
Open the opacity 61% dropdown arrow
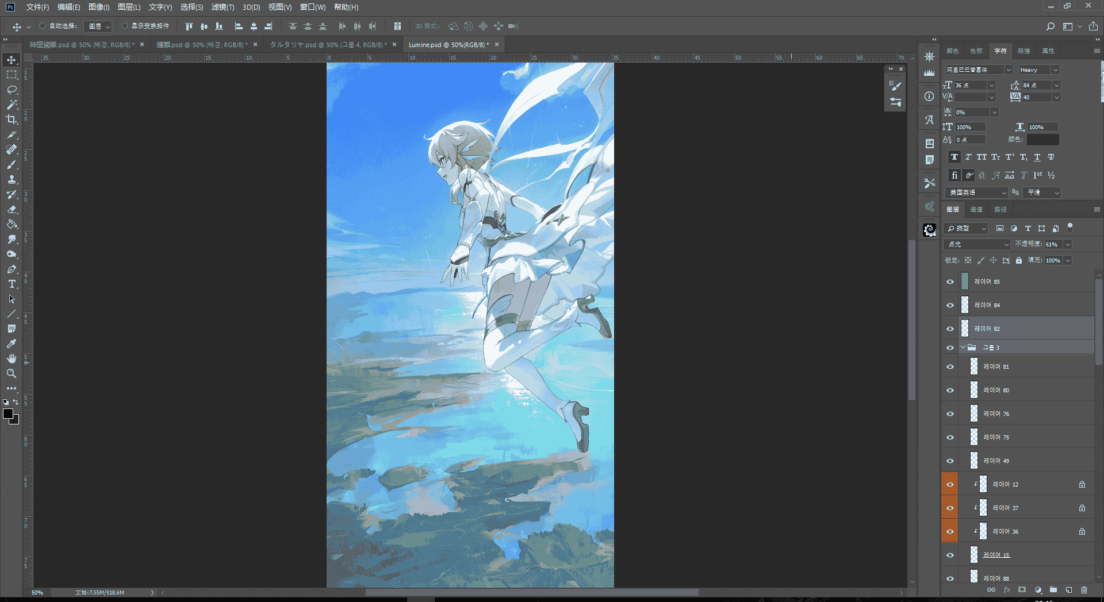click(x=1068, y=244)
